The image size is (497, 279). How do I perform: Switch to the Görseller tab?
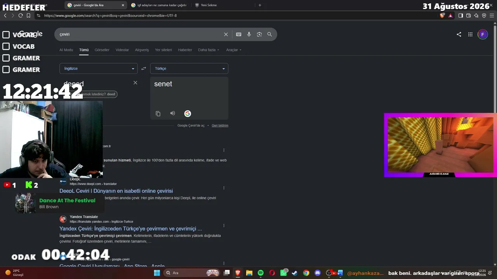point(102,50)
